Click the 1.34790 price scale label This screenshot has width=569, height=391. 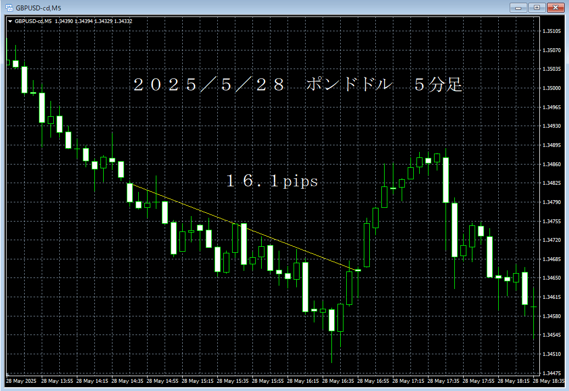(551, 202)
